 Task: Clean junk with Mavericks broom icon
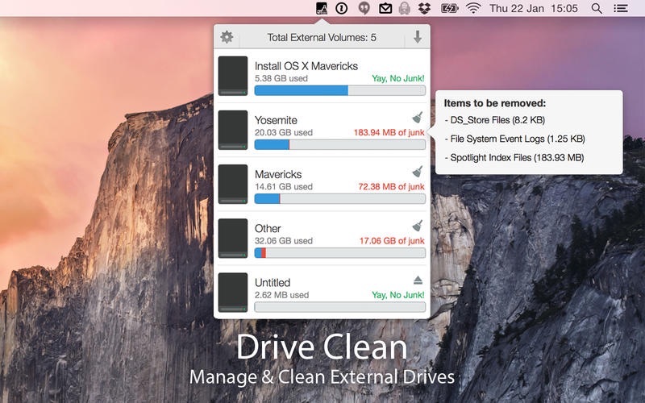point(418,172)
